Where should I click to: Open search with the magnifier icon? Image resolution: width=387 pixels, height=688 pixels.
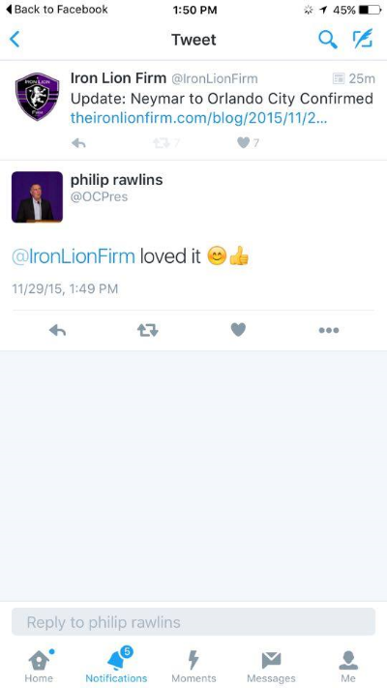coord(327,40)
